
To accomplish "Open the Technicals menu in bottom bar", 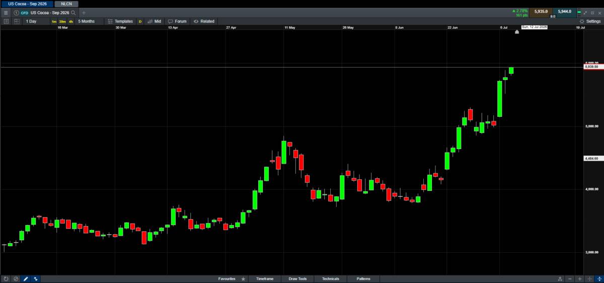I will click(x=331, y=278).
